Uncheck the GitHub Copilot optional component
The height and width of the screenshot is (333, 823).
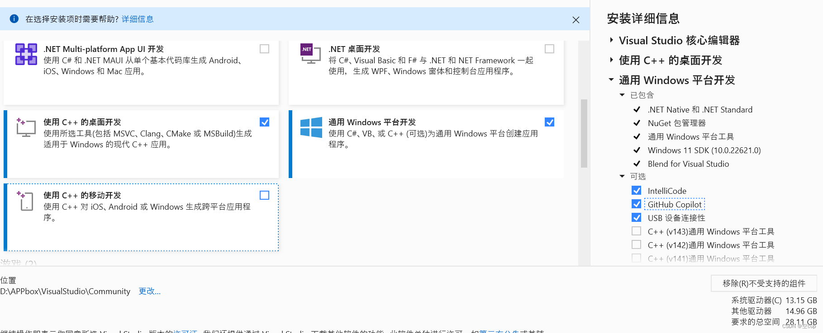(x=637, y=204)
